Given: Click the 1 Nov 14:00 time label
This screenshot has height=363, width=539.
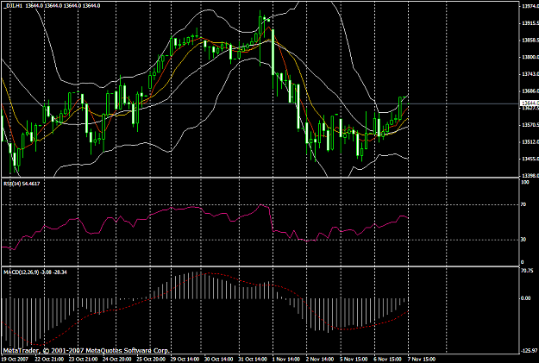Looking at the screenshot, I should click(286, 360).
